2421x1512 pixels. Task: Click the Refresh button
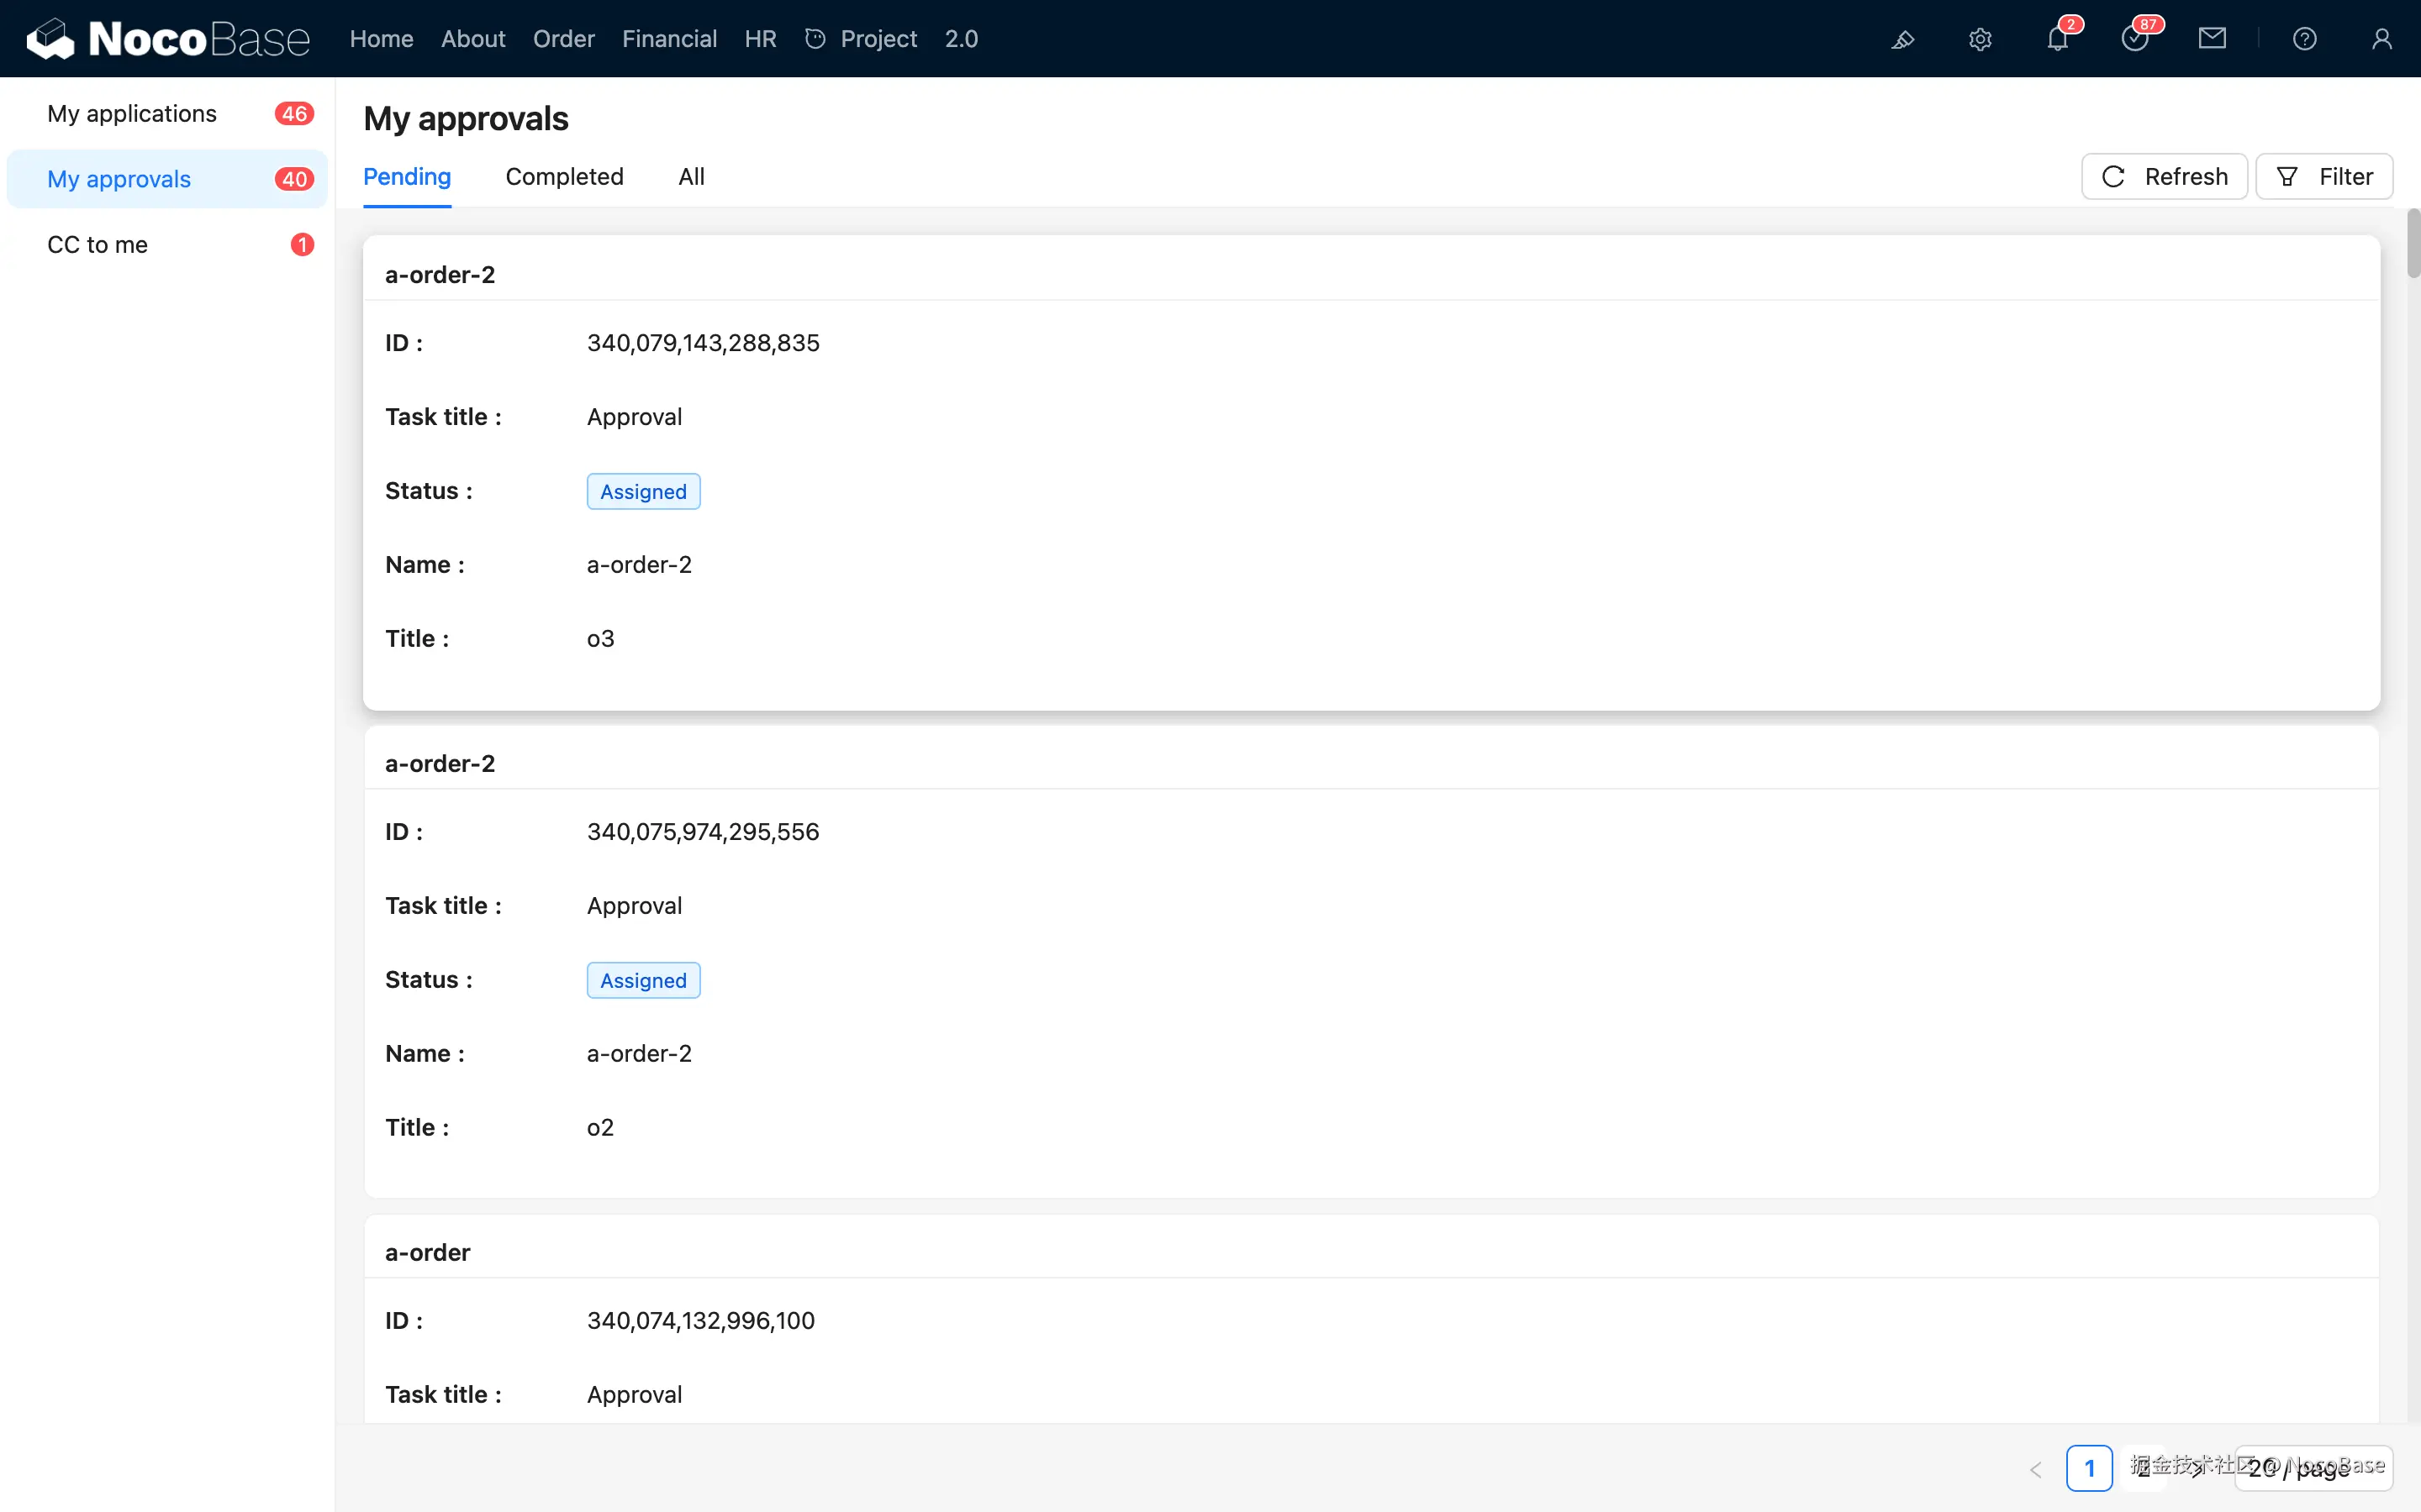(x=2164, y=177)
